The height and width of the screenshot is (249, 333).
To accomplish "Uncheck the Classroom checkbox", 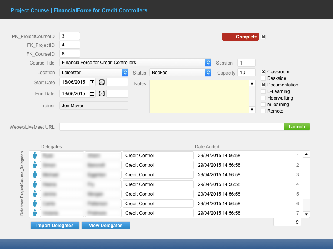I will (x=263, y=72).
